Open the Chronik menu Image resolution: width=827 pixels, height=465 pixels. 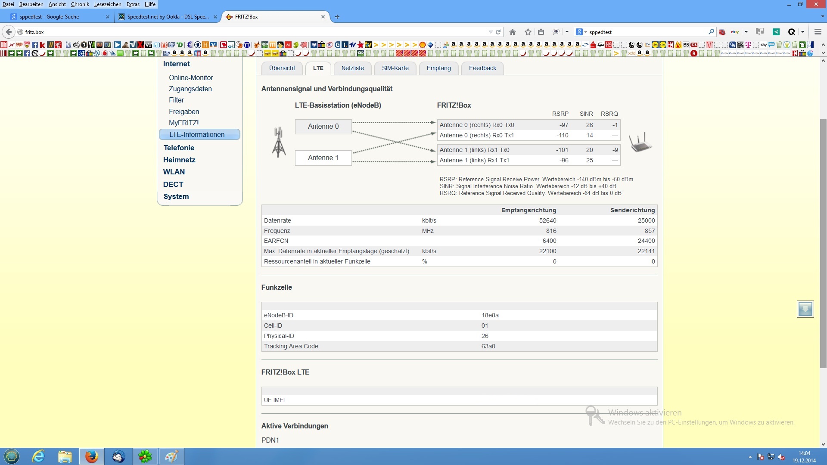(x=80, y=4)
